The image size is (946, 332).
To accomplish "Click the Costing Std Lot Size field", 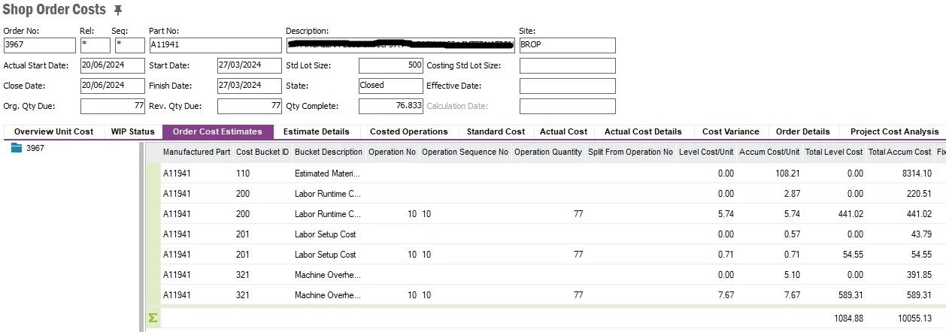I will click(x=567, y=65).
